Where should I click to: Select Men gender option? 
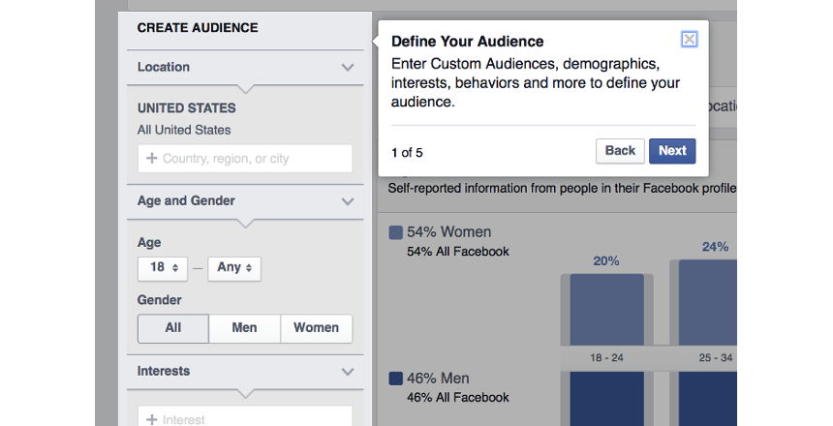click(x=244, y=328)
